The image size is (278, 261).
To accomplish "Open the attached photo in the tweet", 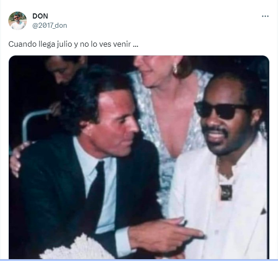I will coord(139,157).
